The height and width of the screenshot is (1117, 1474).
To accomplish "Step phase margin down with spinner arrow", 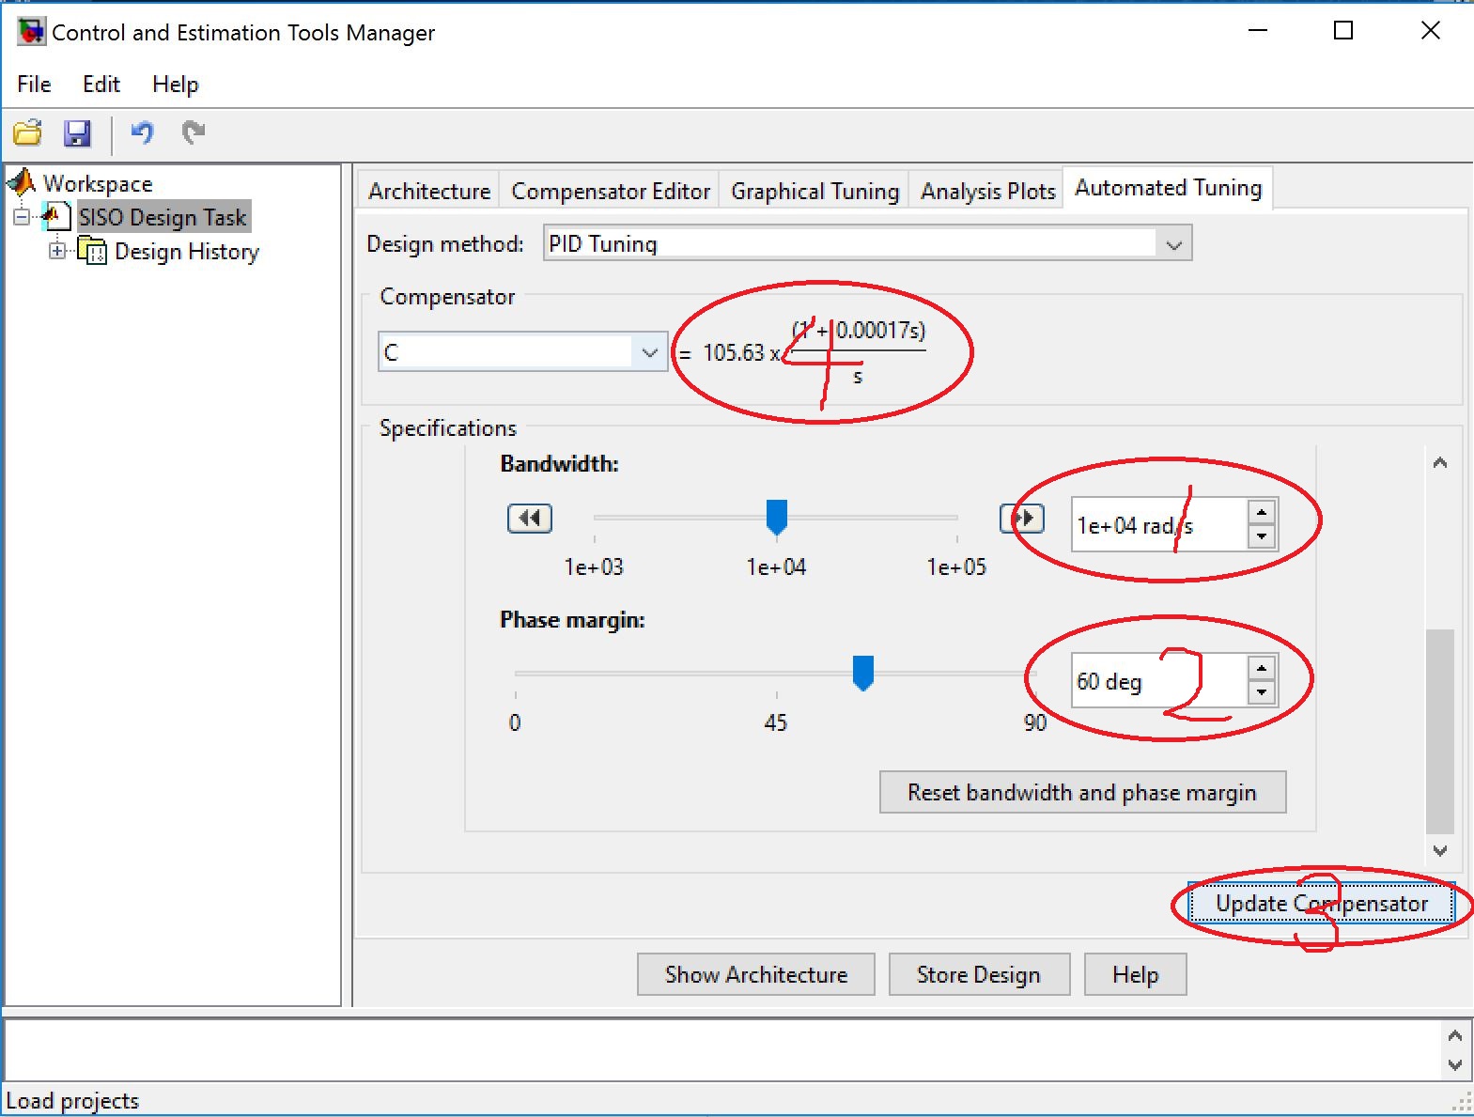I will pyautogui.click(x=1262, y=692).
